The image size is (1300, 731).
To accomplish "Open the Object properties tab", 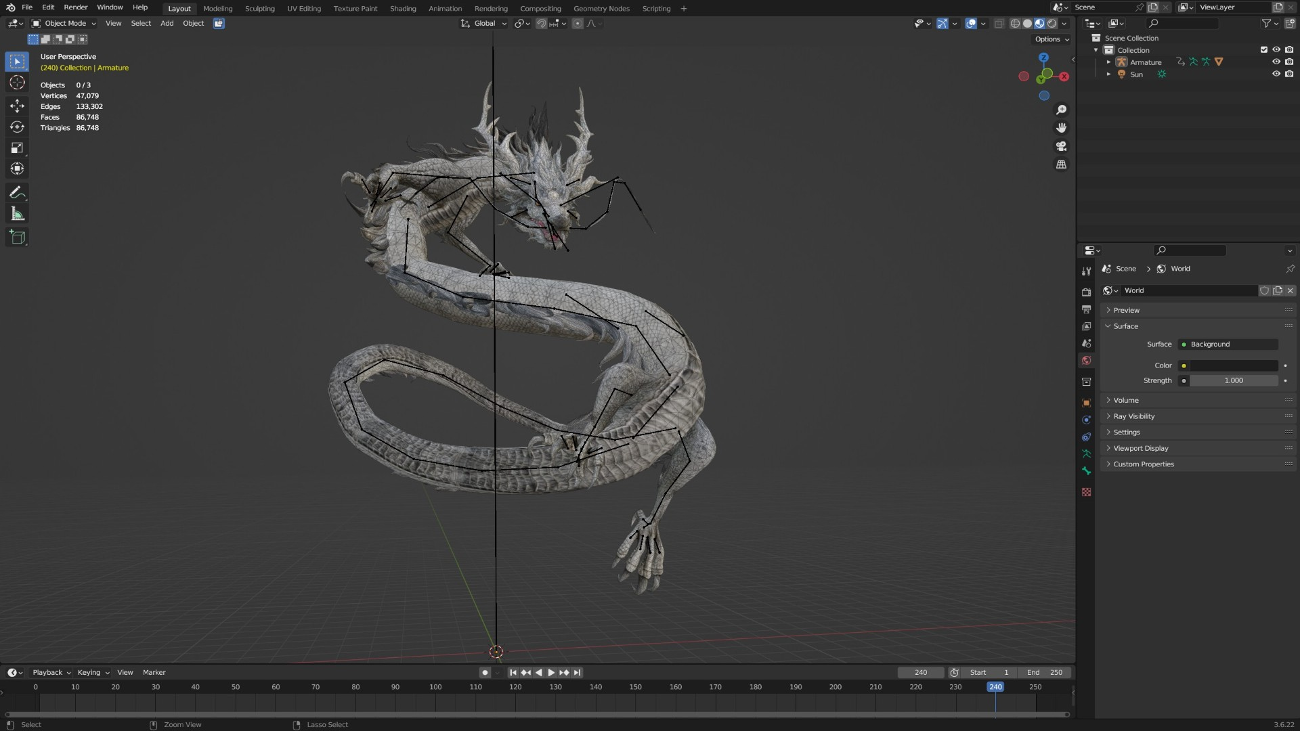I will [1086, 403].
